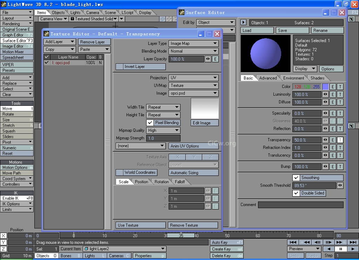
Task: Click the Edit Image button
Action: pos(204,123)
